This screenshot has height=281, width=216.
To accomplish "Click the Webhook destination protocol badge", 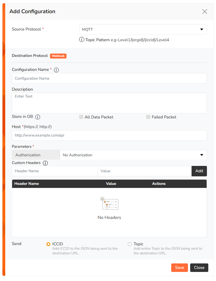I will 58,56.
